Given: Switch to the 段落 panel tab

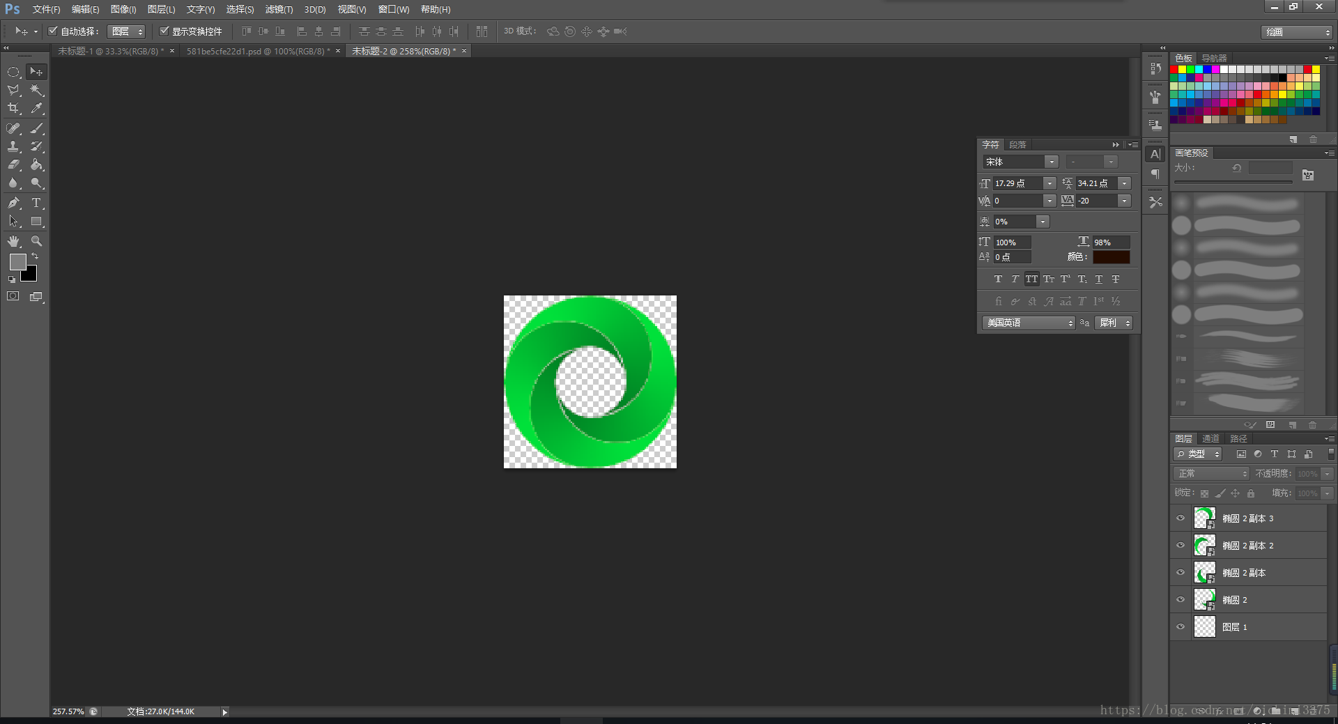Looking at the screenshot, I should pos(1017,144).
